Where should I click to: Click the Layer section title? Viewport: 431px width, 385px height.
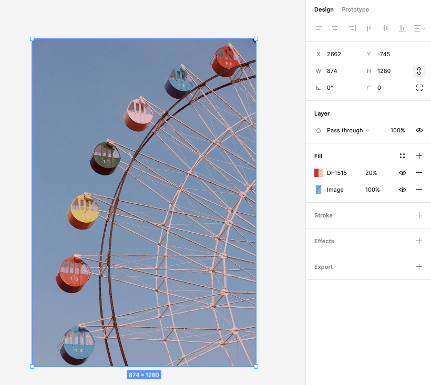coord(322,113)
